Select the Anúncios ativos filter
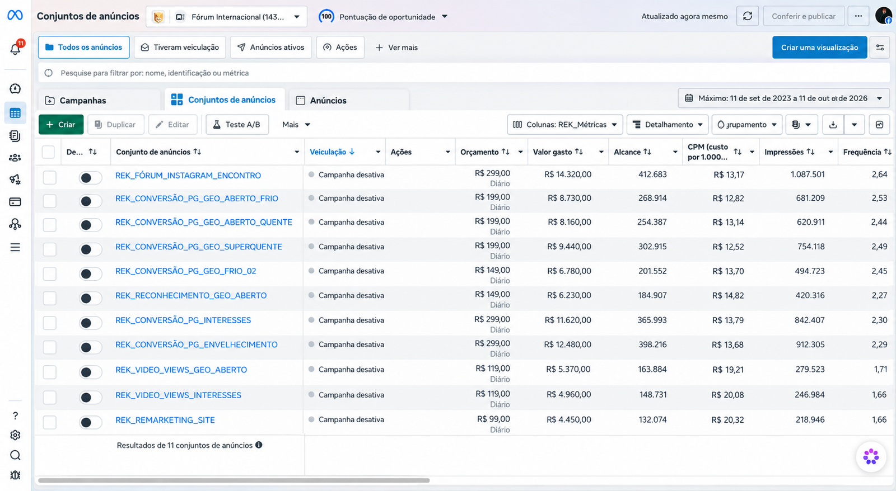 coord(271,48)
